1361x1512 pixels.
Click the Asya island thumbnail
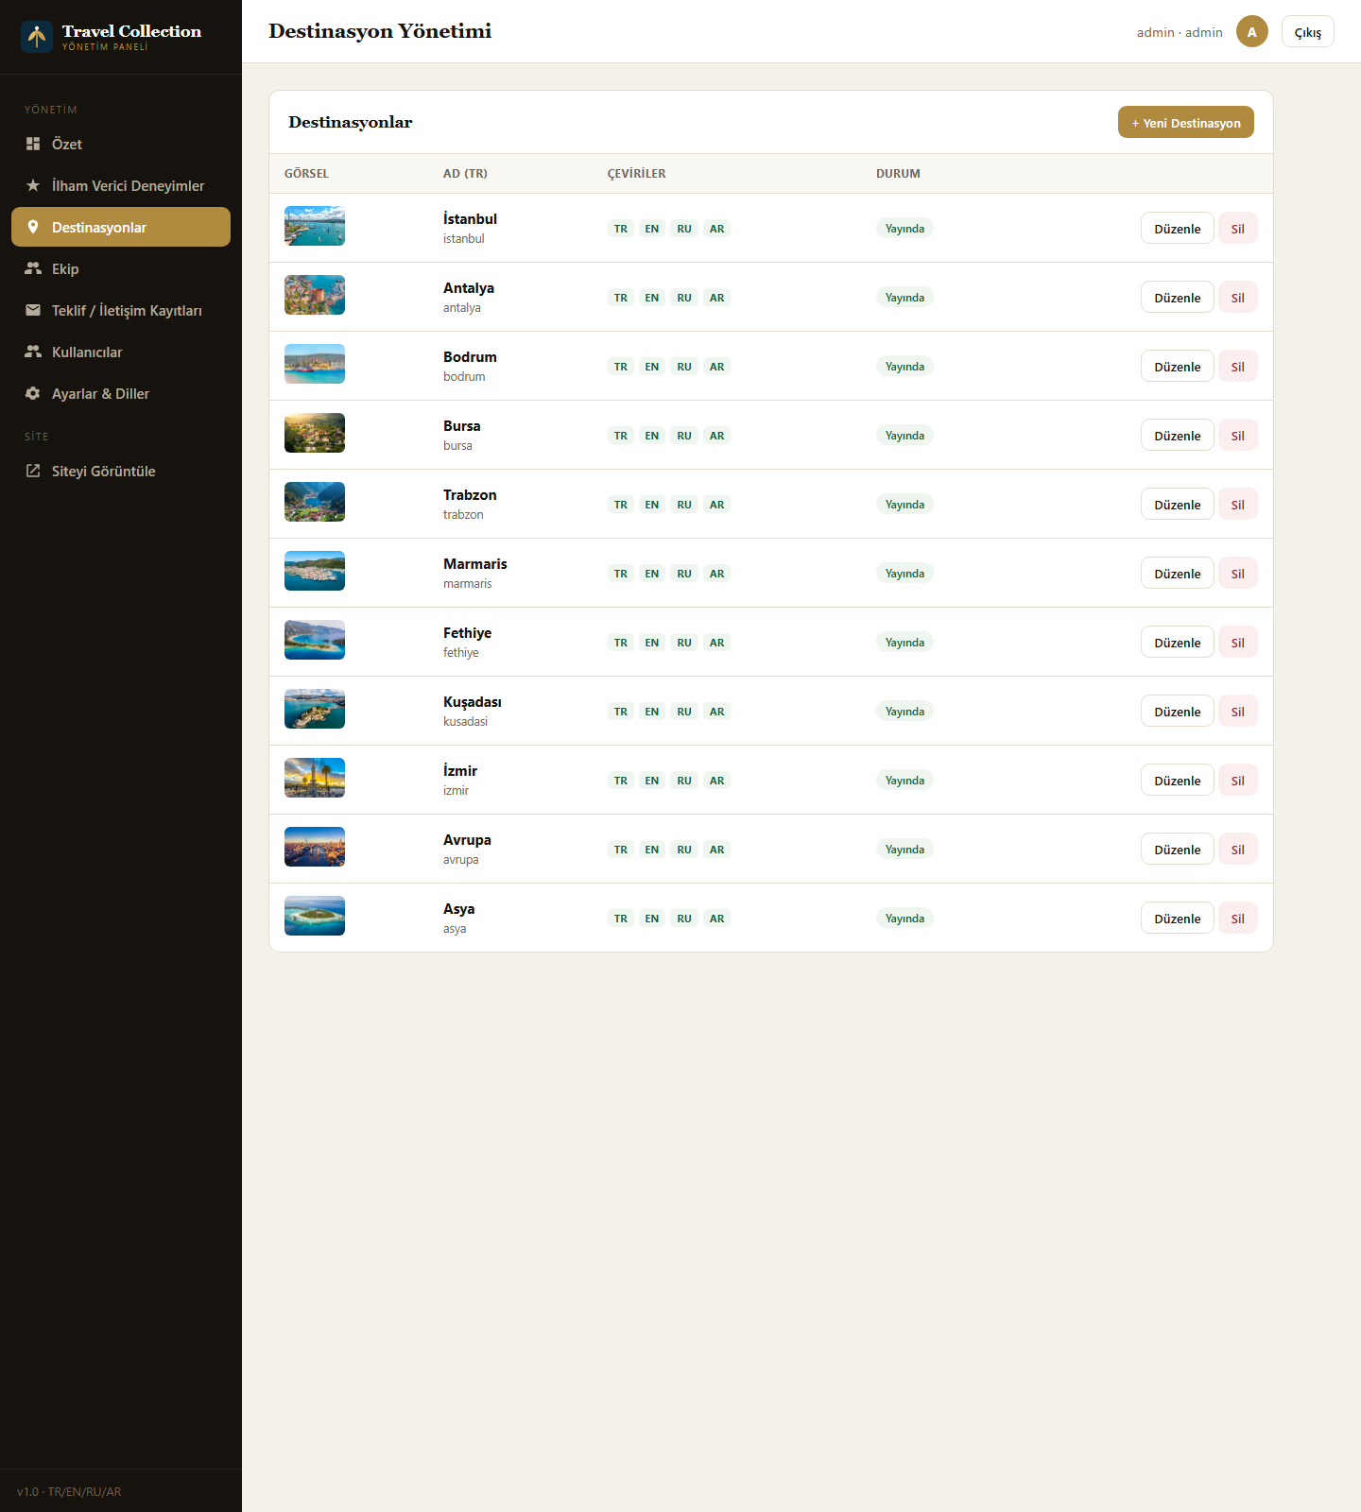point(315,916)
